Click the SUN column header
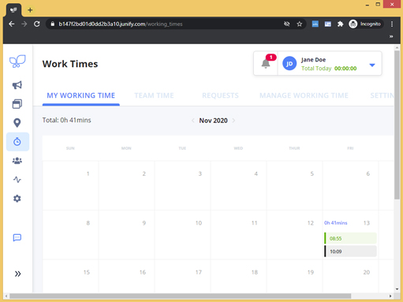 coord(70,148)
